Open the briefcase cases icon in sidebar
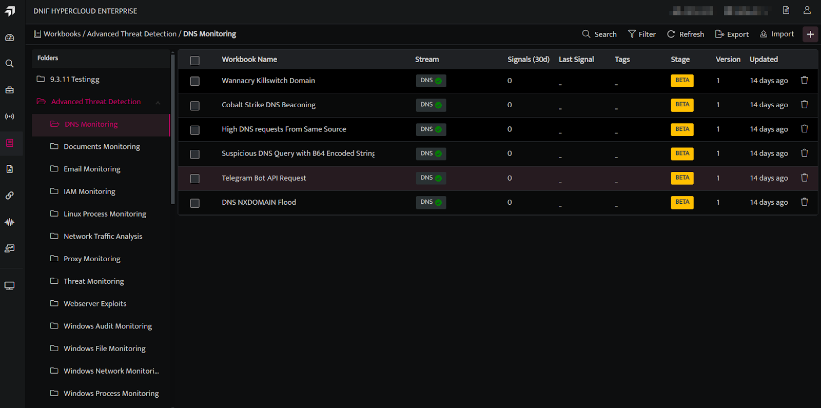Viewport: 821px width, 408px height. point(9,90)
